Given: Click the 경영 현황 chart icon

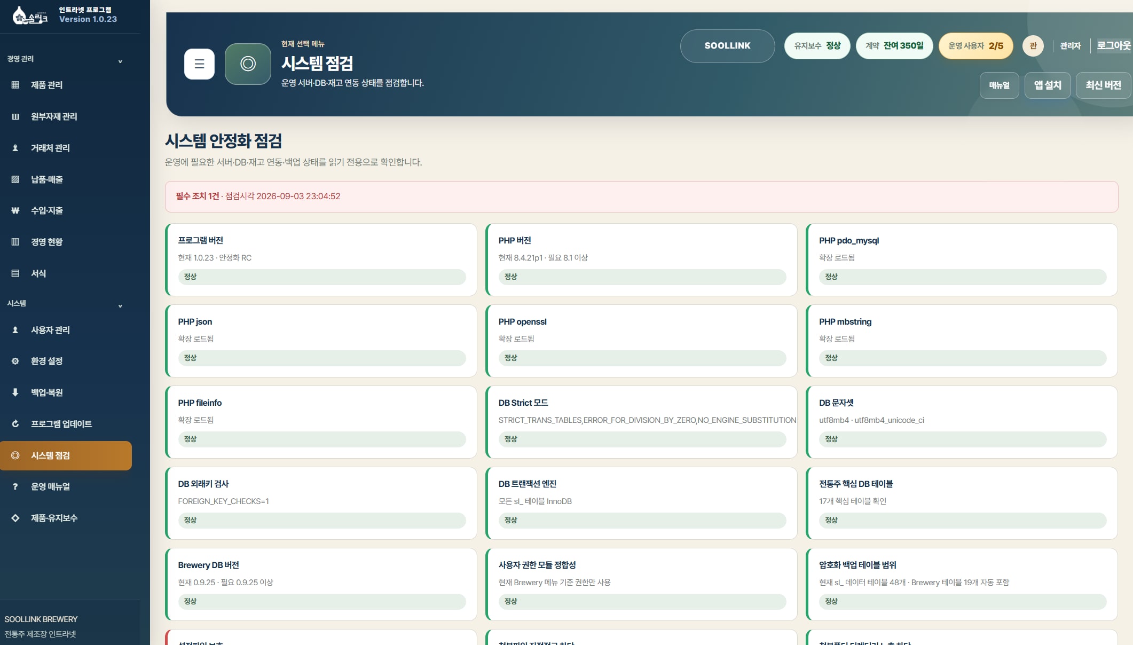Looking at the screenshot, I should (15, 242).
